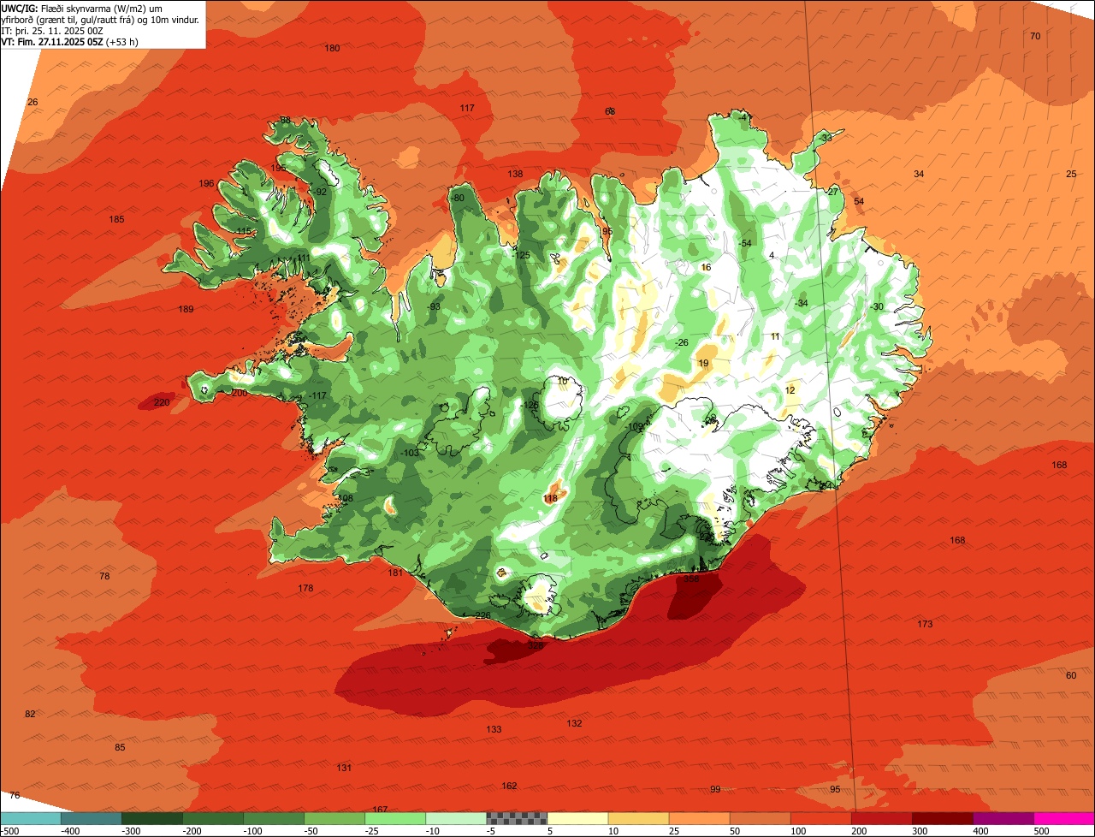Click the flux value 85 on the map

click(x=120, y=747)
